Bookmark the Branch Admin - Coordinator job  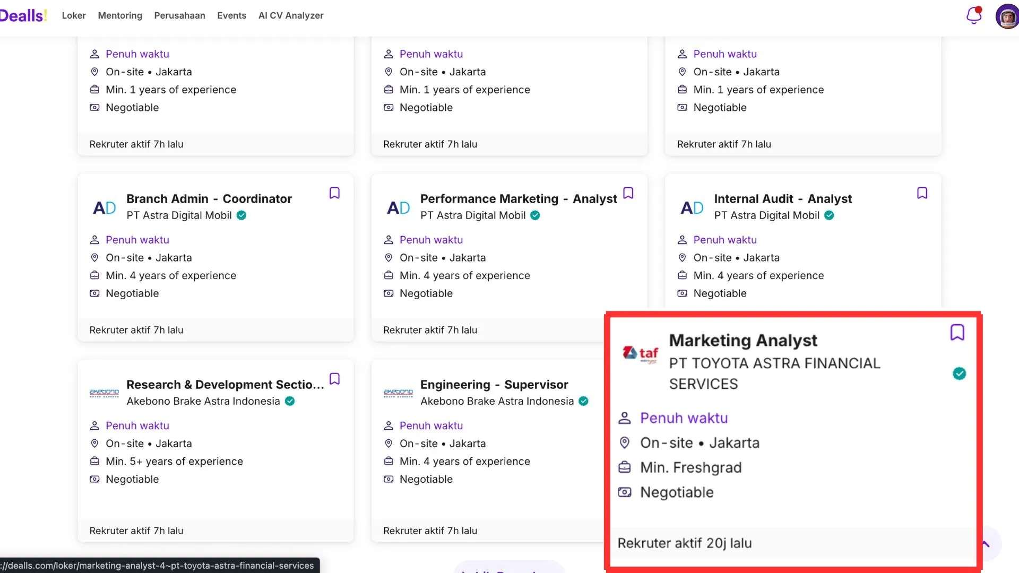pos(334,193)
